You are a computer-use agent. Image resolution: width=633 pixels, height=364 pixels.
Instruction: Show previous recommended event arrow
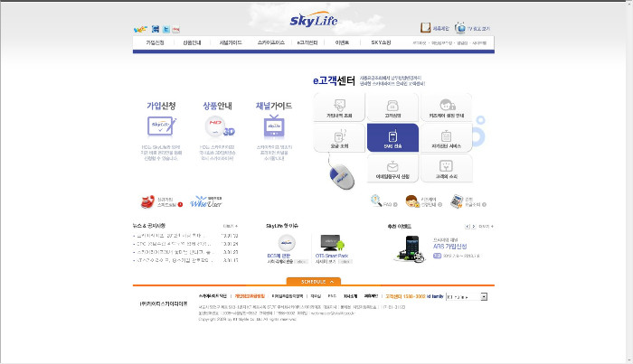[468, 227]
